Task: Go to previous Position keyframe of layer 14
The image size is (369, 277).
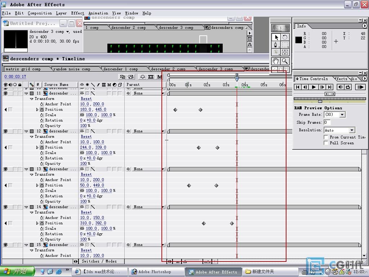Action: [x=6, y=223]
